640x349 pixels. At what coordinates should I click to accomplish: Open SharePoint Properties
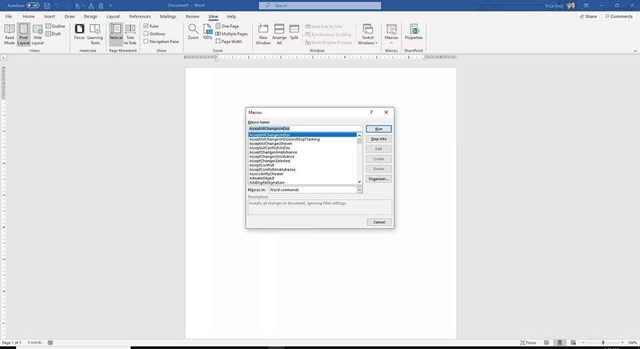[x=413, y=32]
